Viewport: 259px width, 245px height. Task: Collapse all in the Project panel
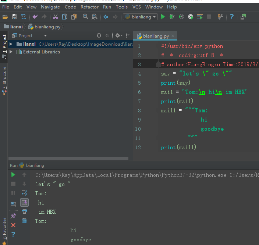point(107,35)
